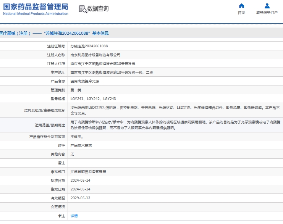Click 注册人住所 address value ending 18号研发楼

(x=103, y=64)
